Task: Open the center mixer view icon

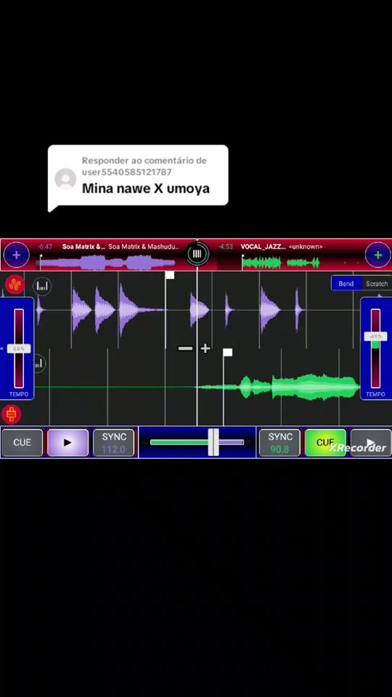Action: (x=197, y=254)
